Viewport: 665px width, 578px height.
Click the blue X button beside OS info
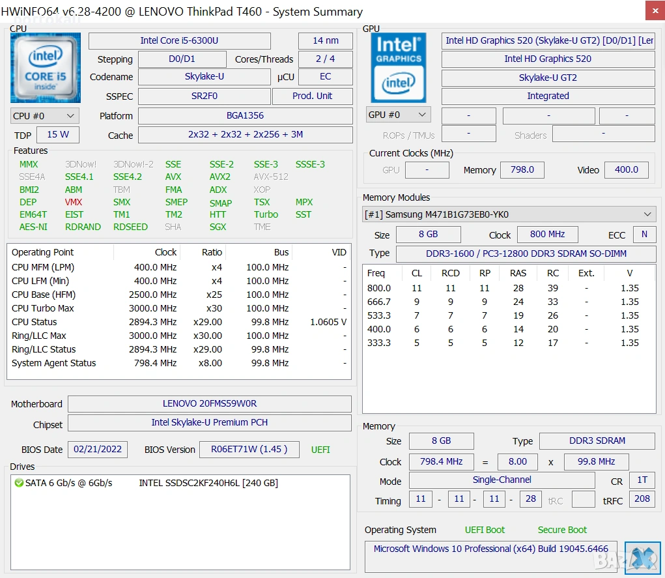[642, 558]
